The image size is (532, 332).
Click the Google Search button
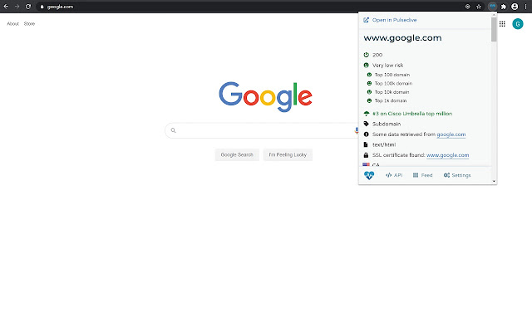(237, 155)
